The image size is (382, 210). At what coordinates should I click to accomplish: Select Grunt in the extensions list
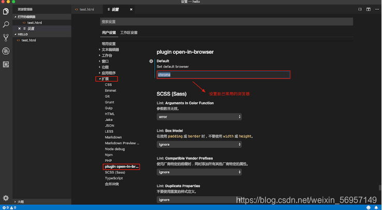[x=109, y=102]
